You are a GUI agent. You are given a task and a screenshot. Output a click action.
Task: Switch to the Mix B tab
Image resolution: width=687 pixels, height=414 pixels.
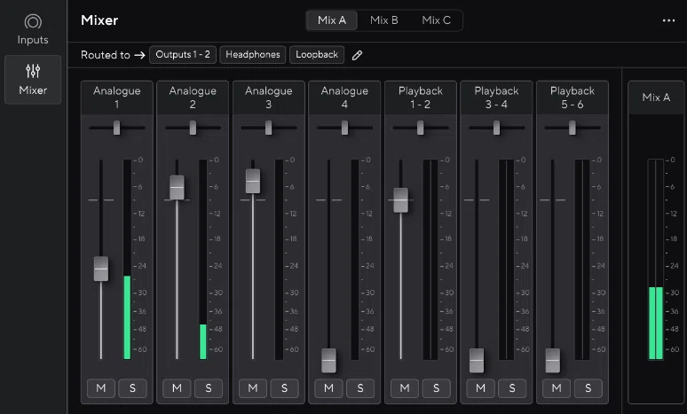383,20
